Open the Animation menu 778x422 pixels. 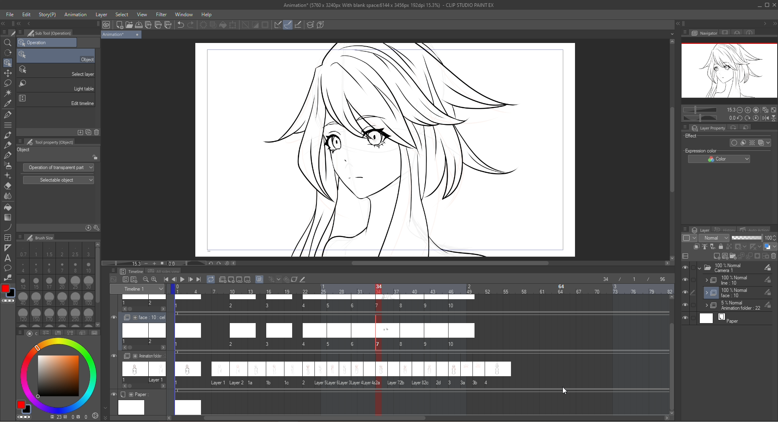[75, 15]
